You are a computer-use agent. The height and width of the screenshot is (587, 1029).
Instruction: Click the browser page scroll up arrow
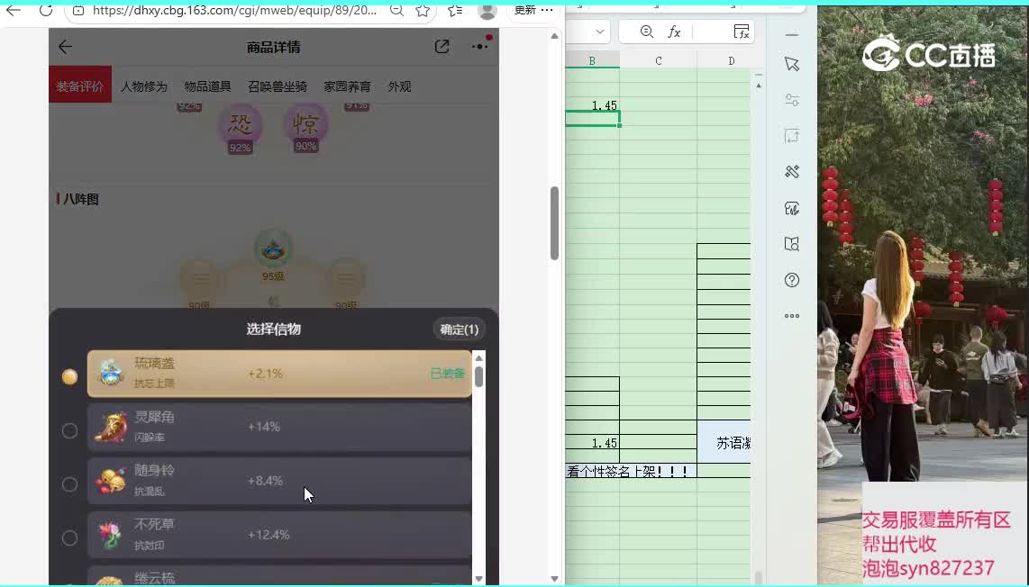[x=554, y=36]
